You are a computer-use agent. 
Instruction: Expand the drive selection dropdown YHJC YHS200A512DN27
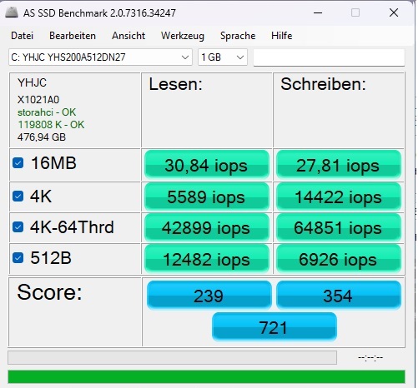[x=100, y=57]
